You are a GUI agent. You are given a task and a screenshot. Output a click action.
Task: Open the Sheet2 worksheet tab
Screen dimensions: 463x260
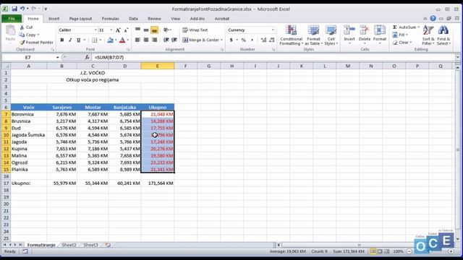pos(69,245)
